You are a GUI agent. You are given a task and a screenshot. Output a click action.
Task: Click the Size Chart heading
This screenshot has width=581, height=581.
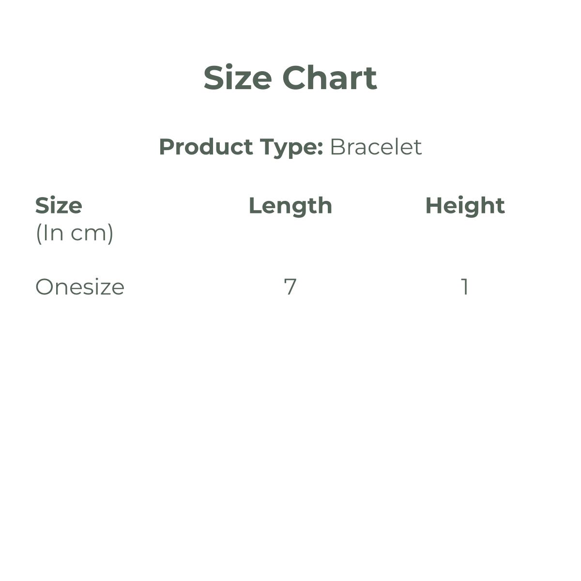click(290, 78)
